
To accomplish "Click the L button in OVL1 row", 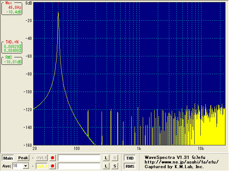I will [x=106, y=158].
